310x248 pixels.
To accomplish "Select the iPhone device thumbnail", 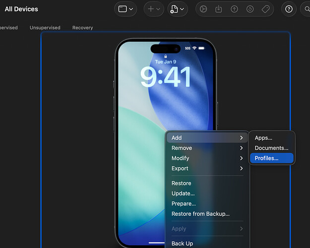I will click(166, 142).
